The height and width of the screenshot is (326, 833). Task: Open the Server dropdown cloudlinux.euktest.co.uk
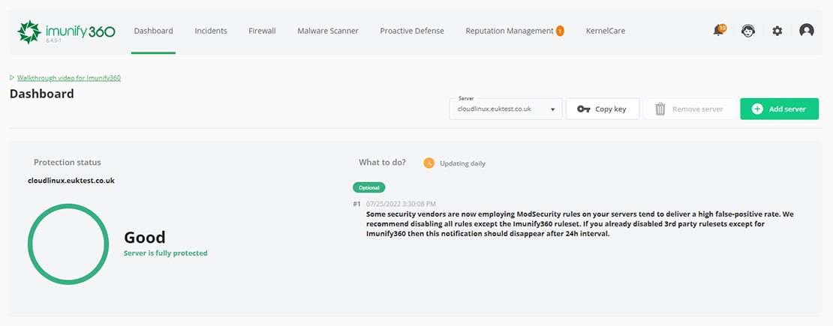point(506,109)
